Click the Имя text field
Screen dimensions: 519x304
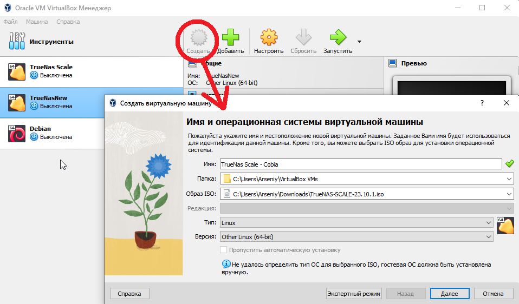tap(361, 164)
